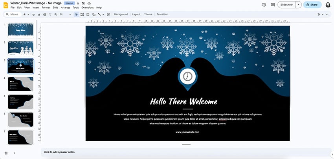Open the Extensions menu
The height and width of the screenshot is (159, 334).
pos(87,7)
